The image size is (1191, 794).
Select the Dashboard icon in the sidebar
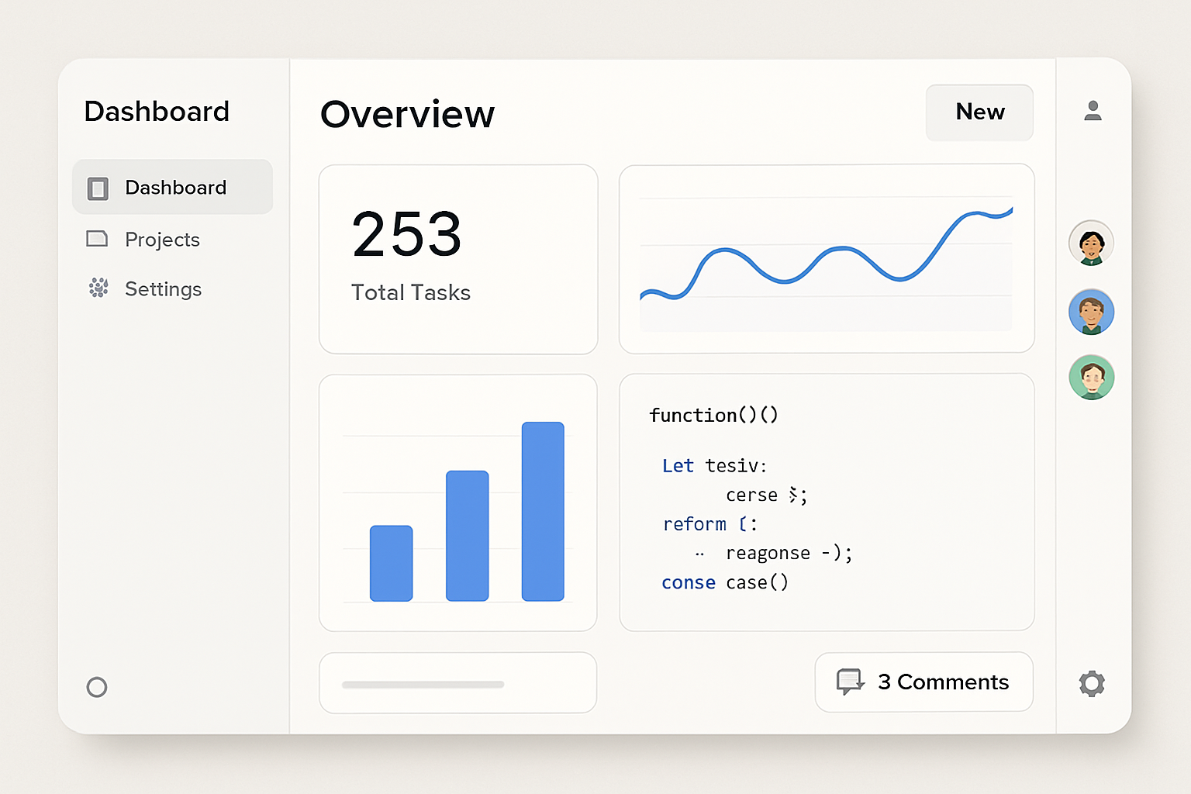coord(98,188)
